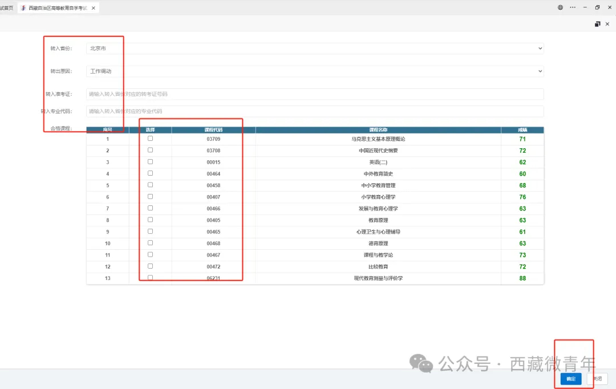
Task: Click the blue 确定 confirm button
Action: point(570,379)
